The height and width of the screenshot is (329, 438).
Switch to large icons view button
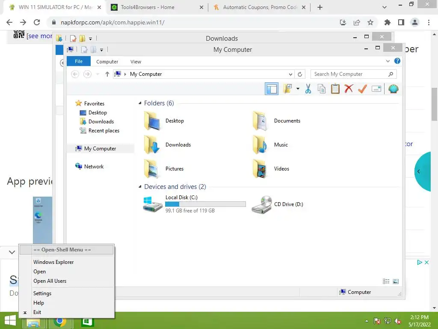[x=396, y=281]
